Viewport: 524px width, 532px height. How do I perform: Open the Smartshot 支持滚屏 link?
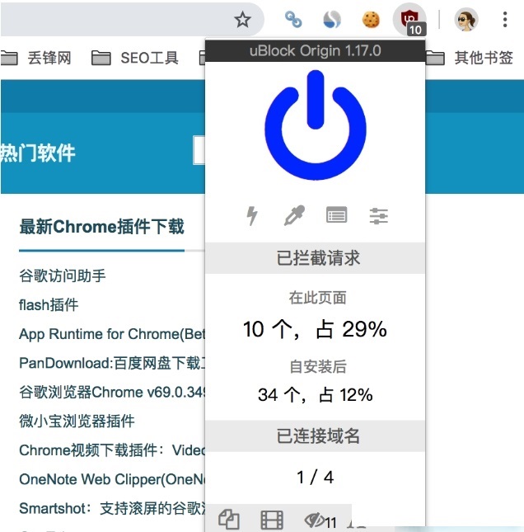coord(112,508)
